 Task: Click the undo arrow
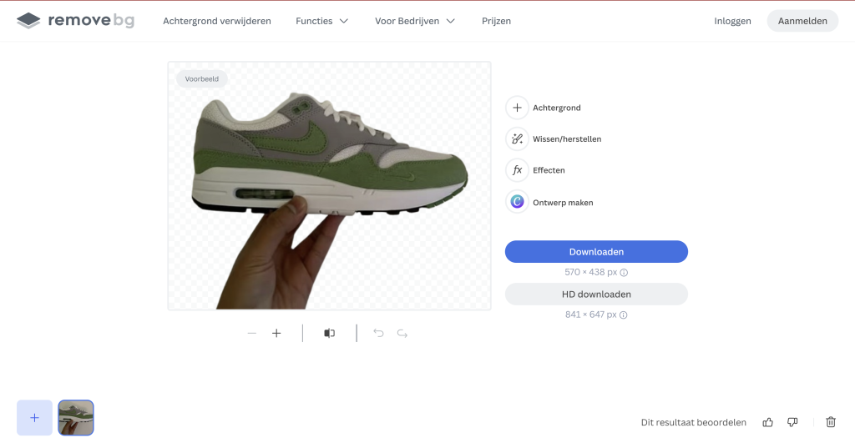378,334
